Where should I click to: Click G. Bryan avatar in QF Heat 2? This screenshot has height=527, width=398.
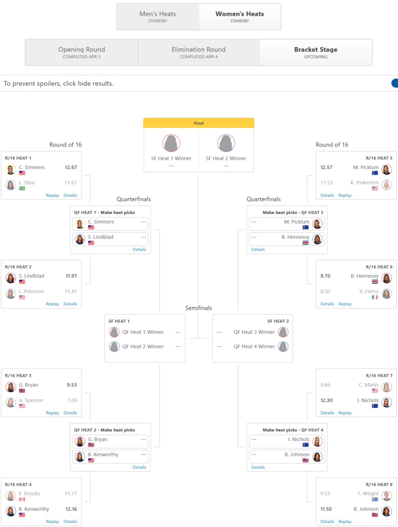tap(80, 441)
